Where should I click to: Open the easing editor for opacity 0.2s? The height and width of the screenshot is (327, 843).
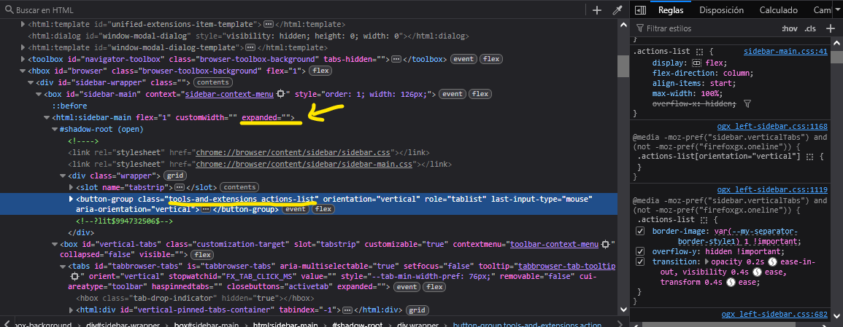tap(771, 262)
